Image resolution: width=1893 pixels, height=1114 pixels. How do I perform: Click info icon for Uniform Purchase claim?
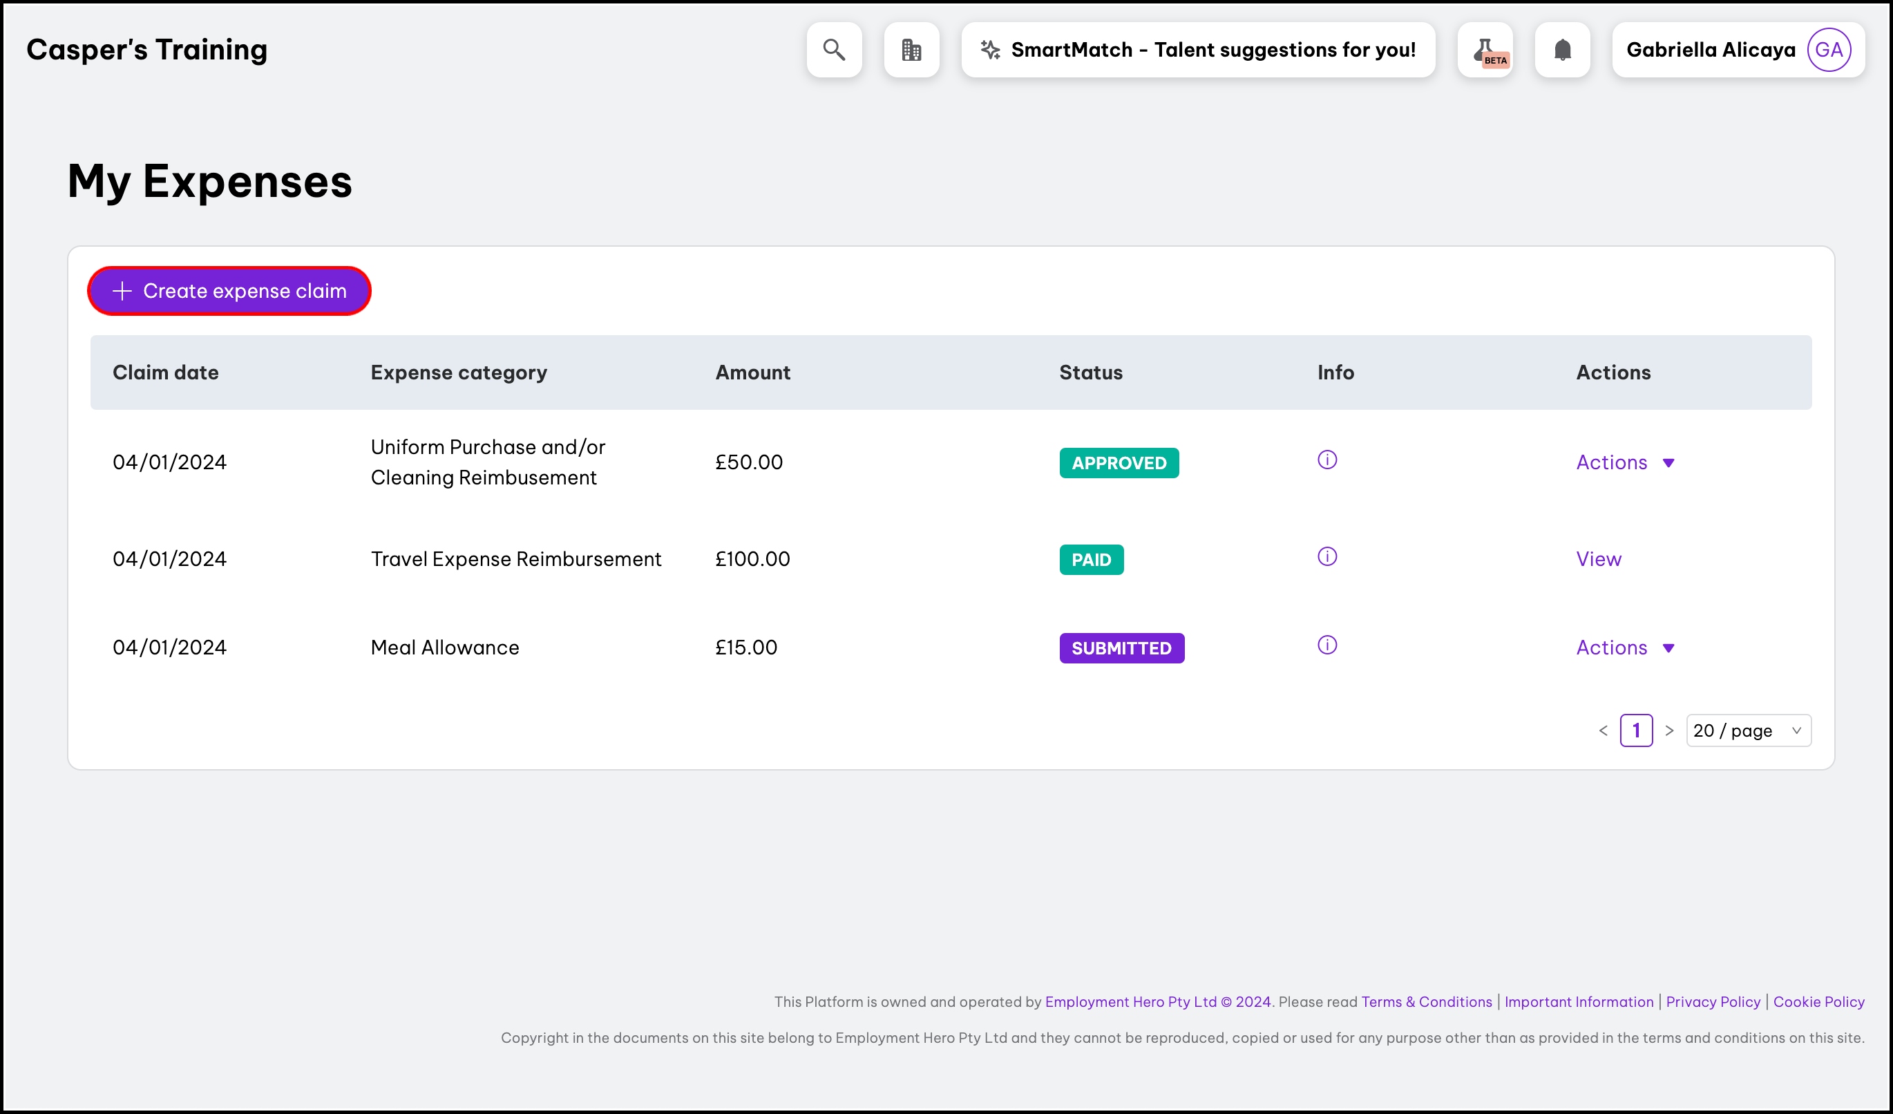pyautogui.click(x=1327, y=460)
